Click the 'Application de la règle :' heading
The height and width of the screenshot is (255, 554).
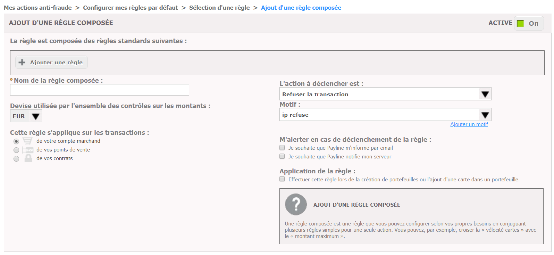tap(318, 171)
